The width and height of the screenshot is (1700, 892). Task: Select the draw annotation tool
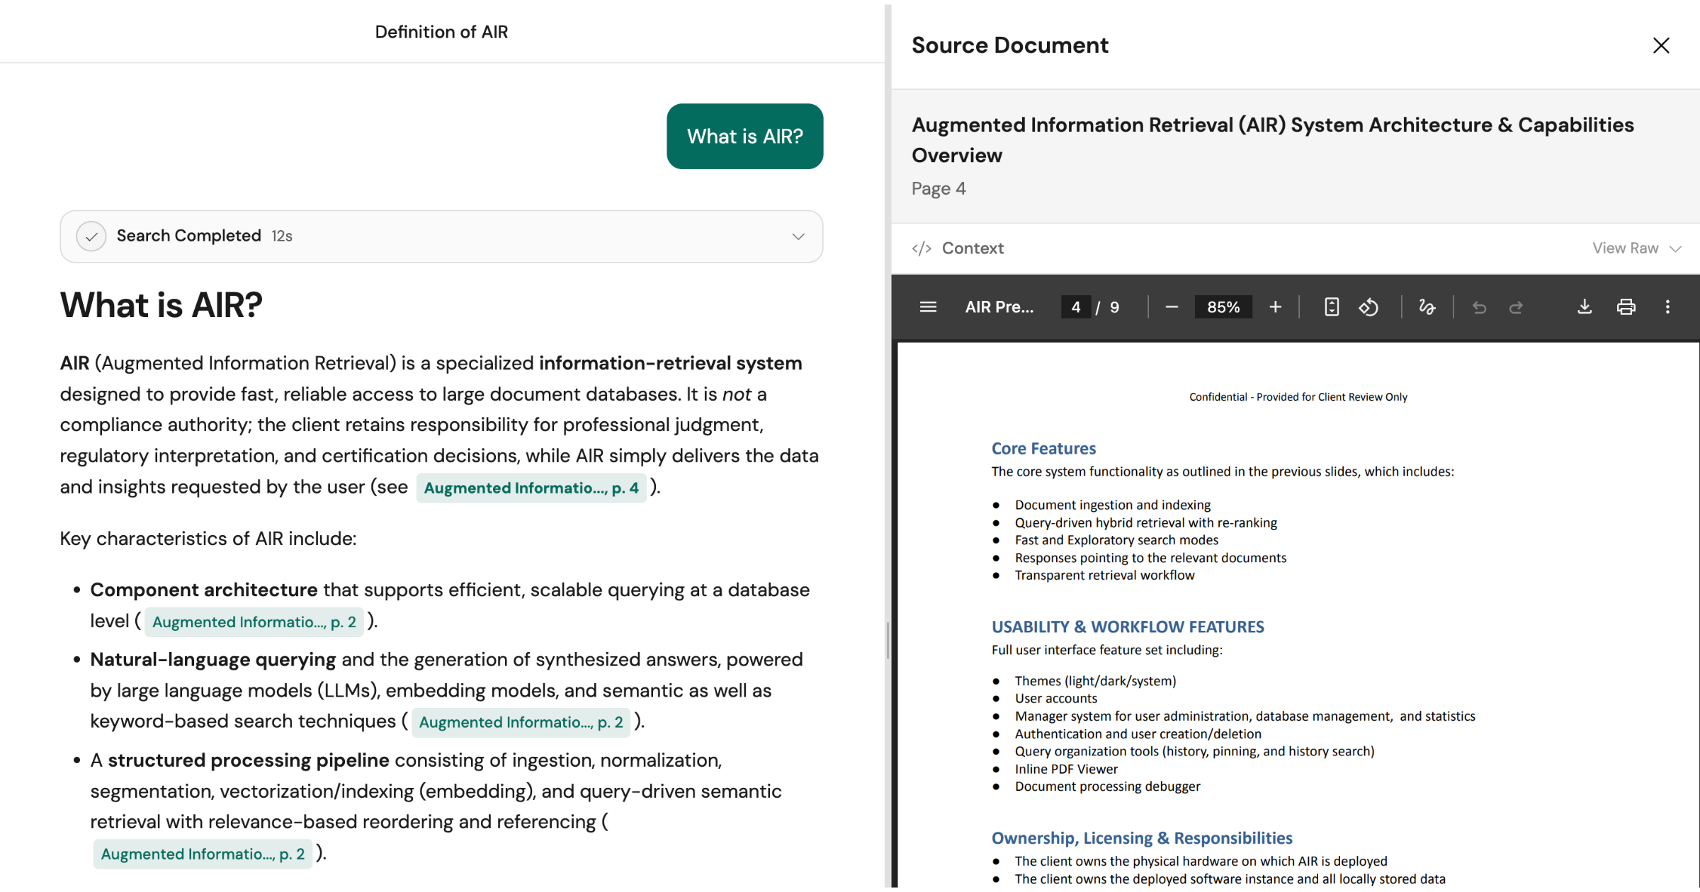click(1427, 307)
